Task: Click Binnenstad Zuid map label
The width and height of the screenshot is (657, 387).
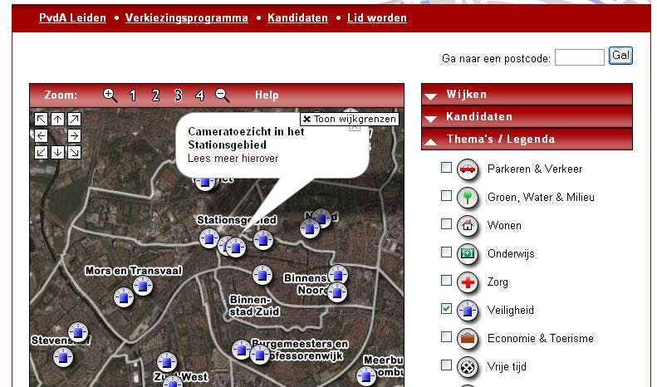Action: tap(254, 306)
